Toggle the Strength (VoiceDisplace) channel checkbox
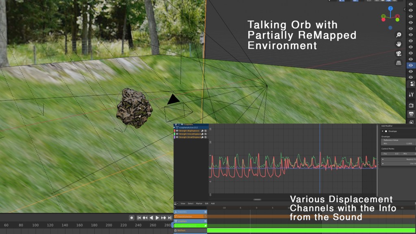This screenshot has width=416, height=234. tap(206, 134)
